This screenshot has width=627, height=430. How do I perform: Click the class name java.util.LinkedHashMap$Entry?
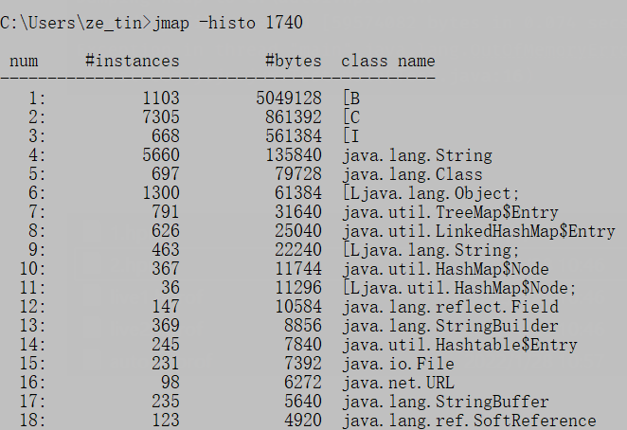[478, 231]
